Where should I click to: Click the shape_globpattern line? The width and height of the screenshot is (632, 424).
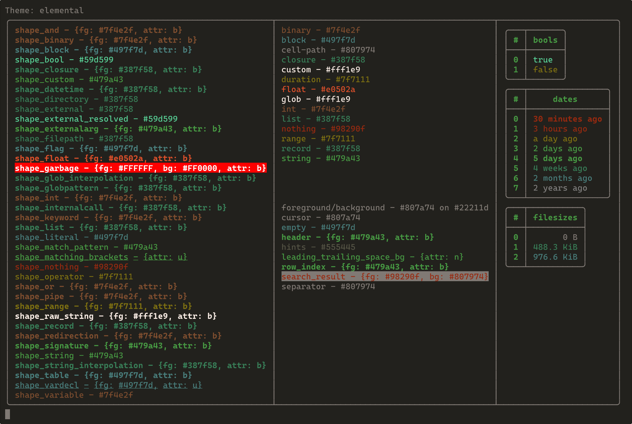[118, 188]
